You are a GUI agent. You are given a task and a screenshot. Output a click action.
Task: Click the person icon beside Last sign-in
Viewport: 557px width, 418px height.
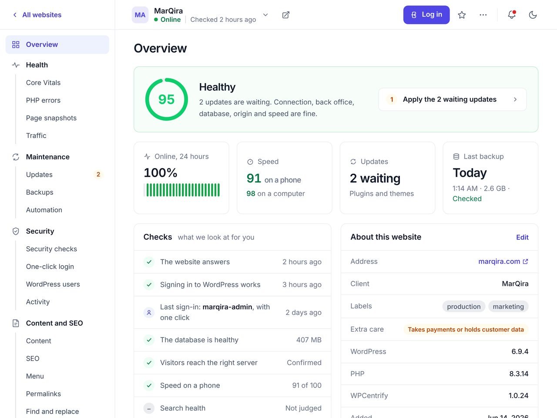coord(149,312)
